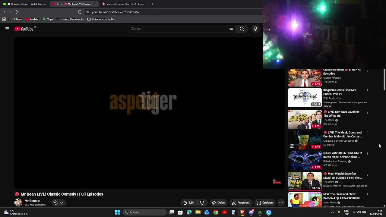Click the Delen share button
This screenshot has width=386, height=217.
tap(218, 203)
